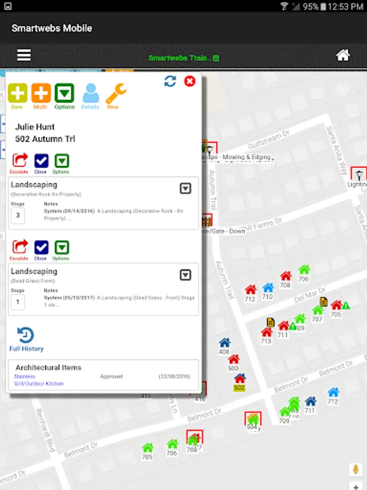
Task: Refresh the property panel
Action: click(170, 81)
